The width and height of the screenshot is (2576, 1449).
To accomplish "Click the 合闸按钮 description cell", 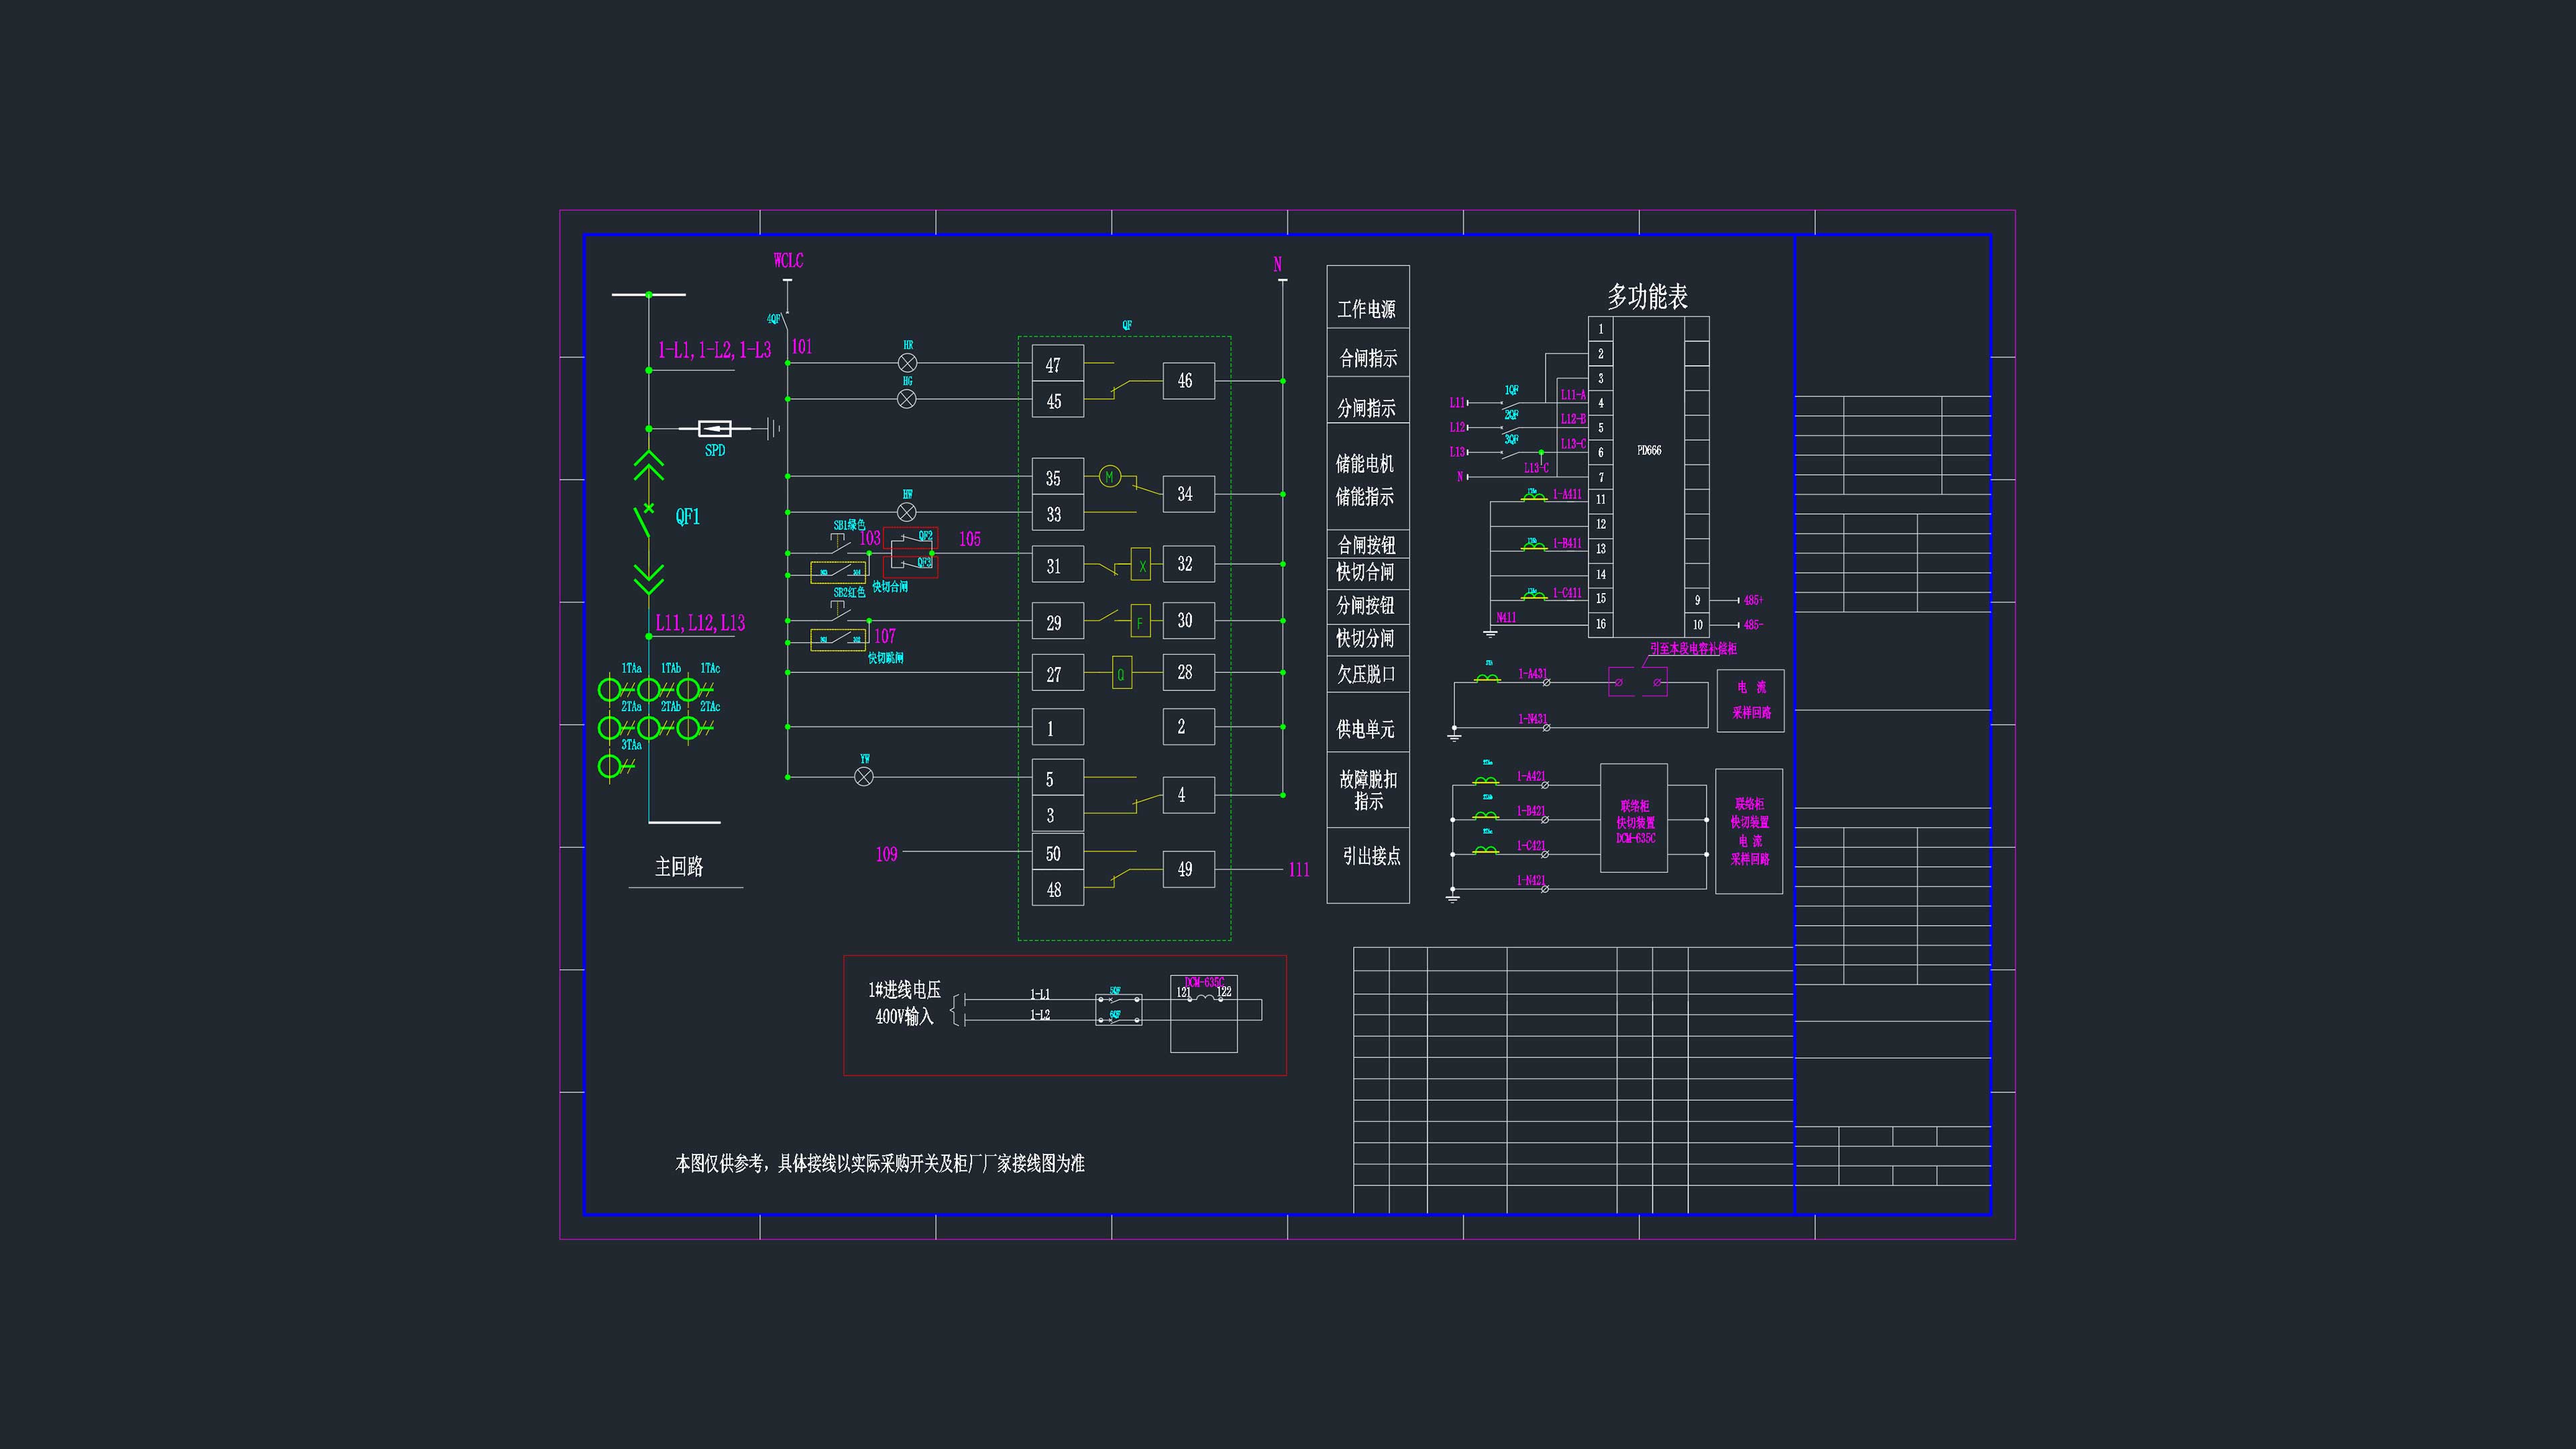I will [x=1367, y=545].
